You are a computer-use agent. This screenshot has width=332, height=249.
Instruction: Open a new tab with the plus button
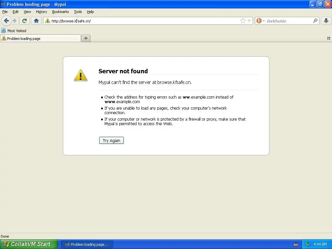[x=86, y=38]
